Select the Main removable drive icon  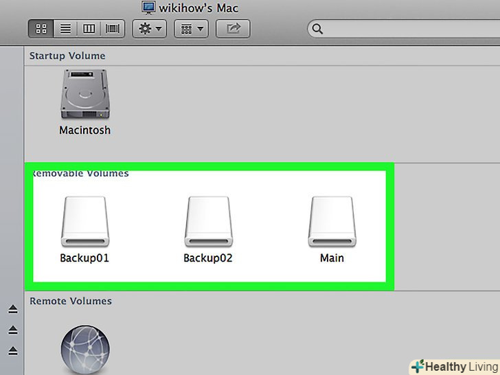click(332, 222)
